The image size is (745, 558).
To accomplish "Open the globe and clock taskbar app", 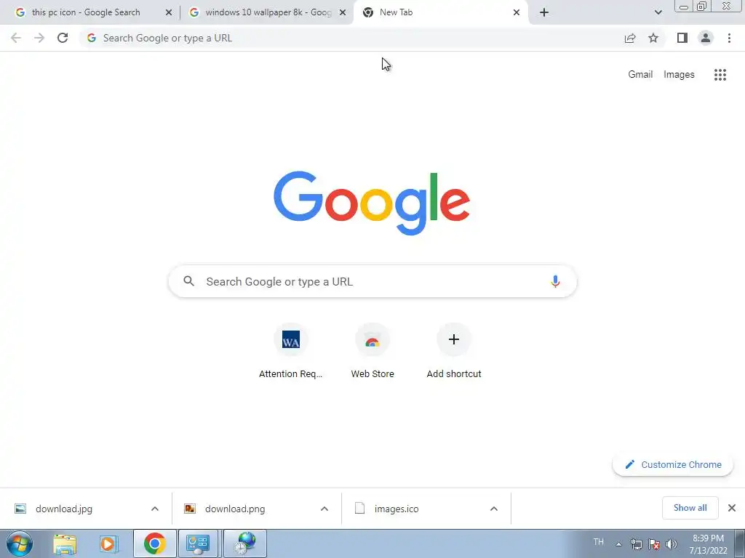I will (244, 543).
